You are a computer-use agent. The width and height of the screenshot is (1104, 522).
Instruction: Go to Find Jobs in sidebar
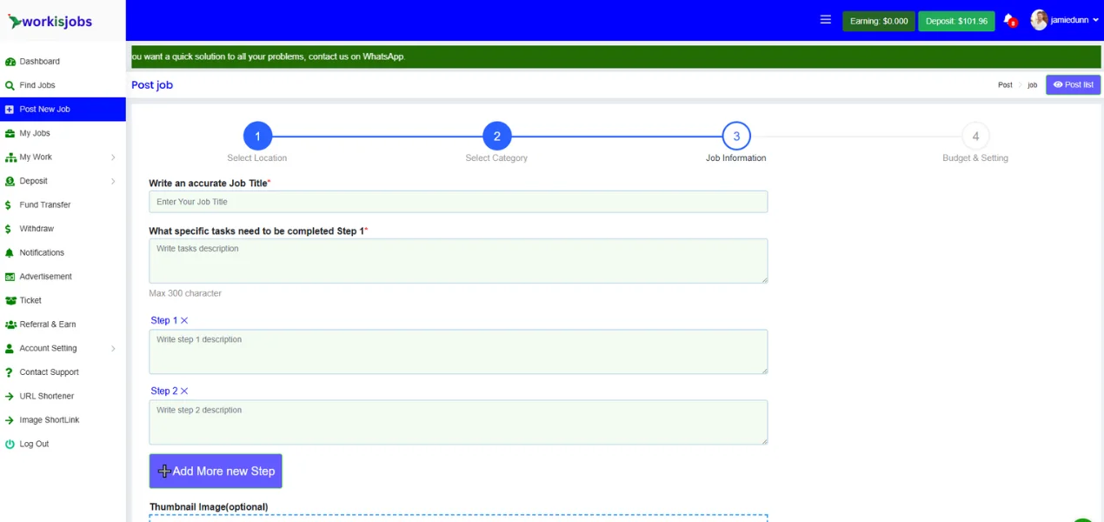point(37,85)
